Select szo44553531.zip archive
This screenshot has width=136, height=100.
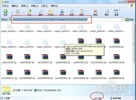63,74
